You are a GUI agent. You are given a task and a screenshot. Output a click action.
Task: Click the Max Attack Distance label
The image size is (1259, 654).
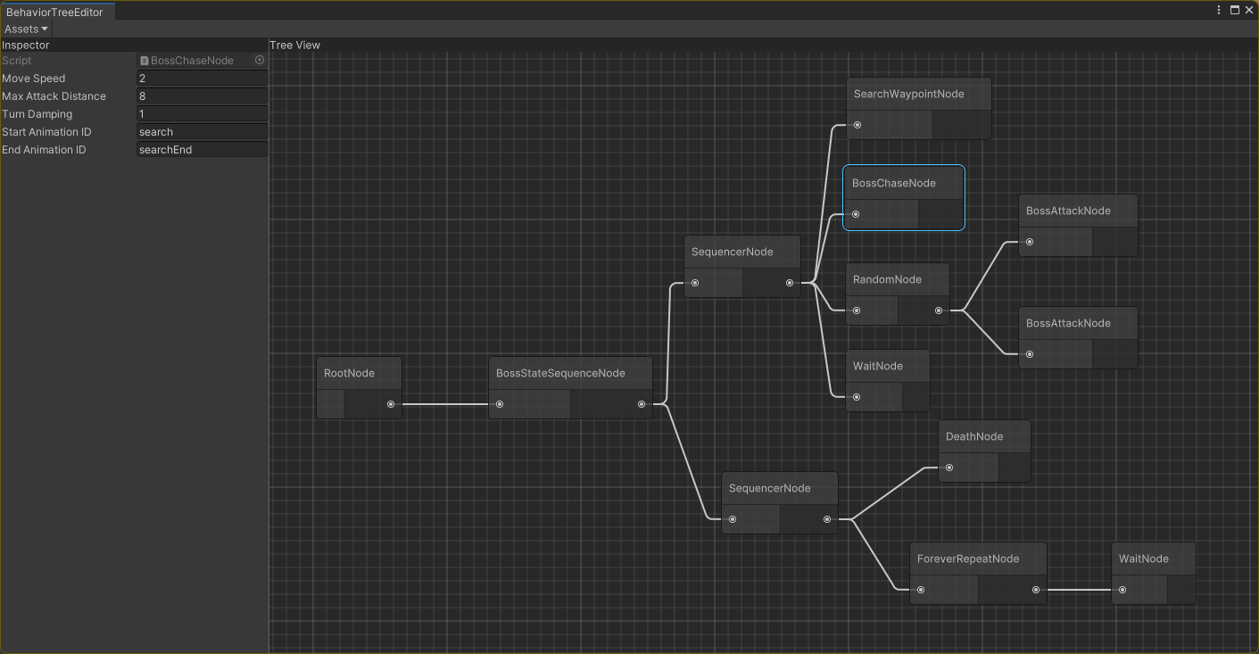[x=54, y=96]
